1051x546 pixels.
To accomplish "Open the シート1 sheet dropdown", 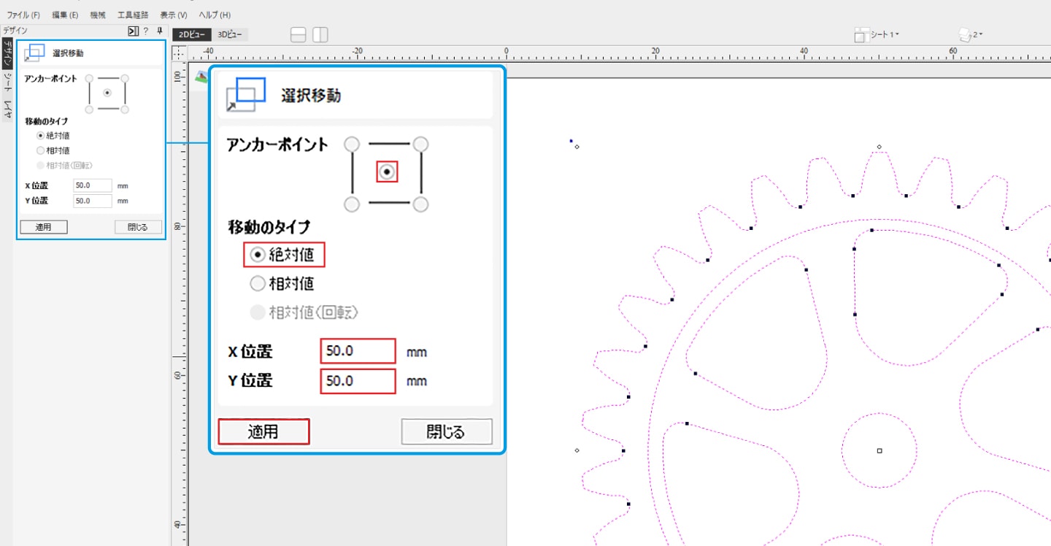I will [x=877, y=34].
